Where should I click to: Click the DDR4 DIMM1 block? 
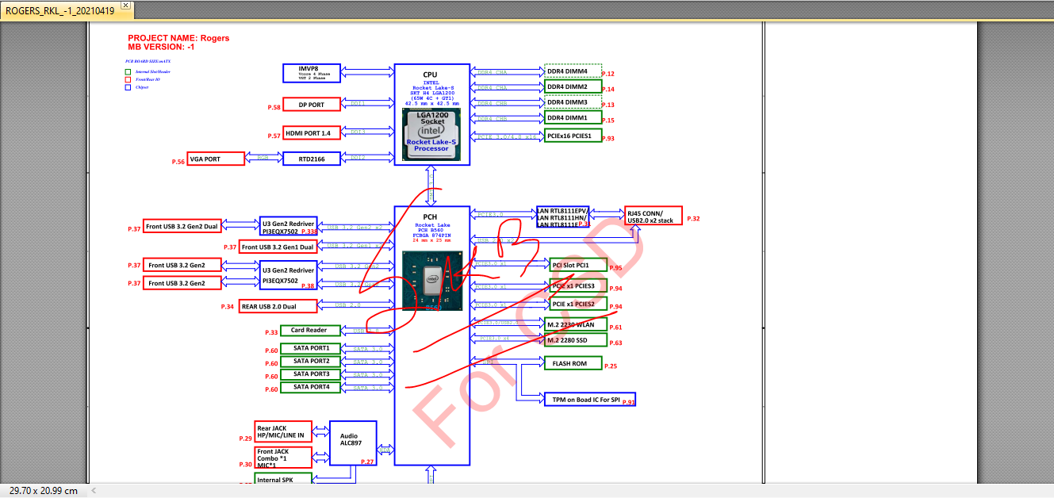click(x=573, y=117)
